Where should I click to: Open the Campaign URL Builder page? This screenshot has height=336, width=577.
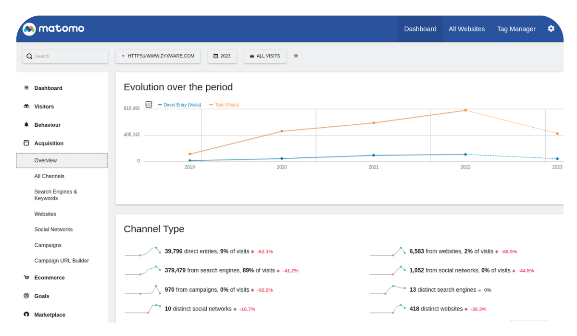[x=62, y=261]
